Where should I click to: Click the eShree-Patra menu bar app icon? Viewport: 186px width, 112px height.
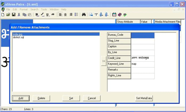pyautogui.click(x=3, y=10)
